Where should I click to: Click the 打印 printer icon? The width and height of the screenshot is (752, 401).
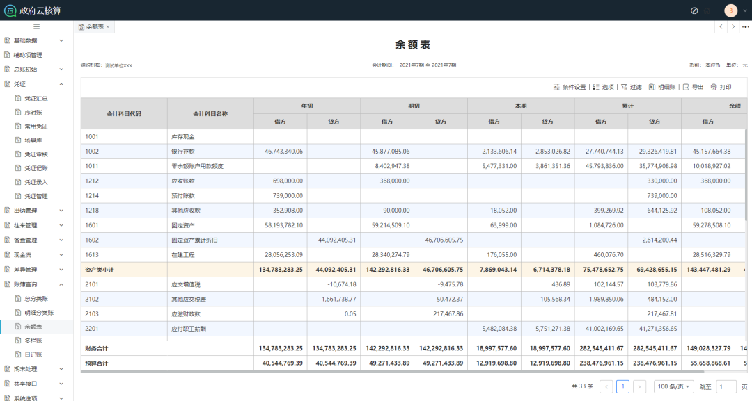point(714,87)
